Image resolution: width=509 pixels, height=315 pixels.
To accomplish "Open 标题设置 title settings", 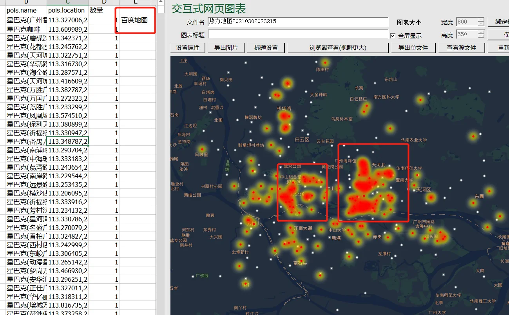I will coord(266,48).
